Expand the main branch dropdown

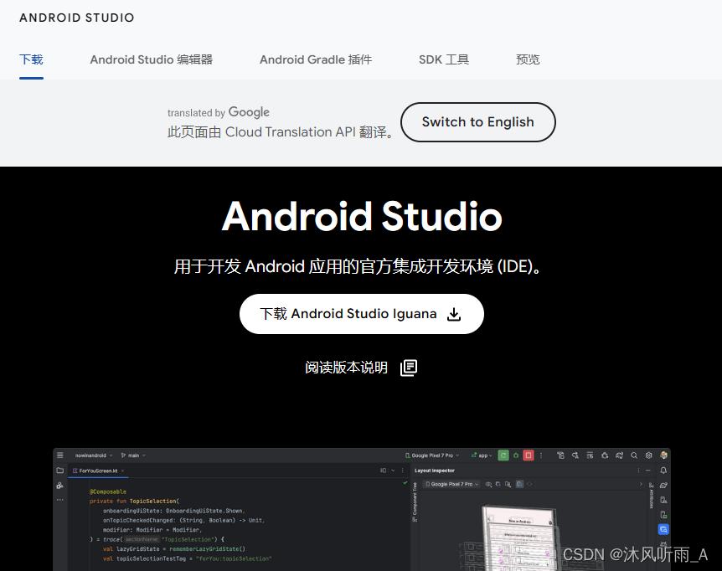coord(133,455)
